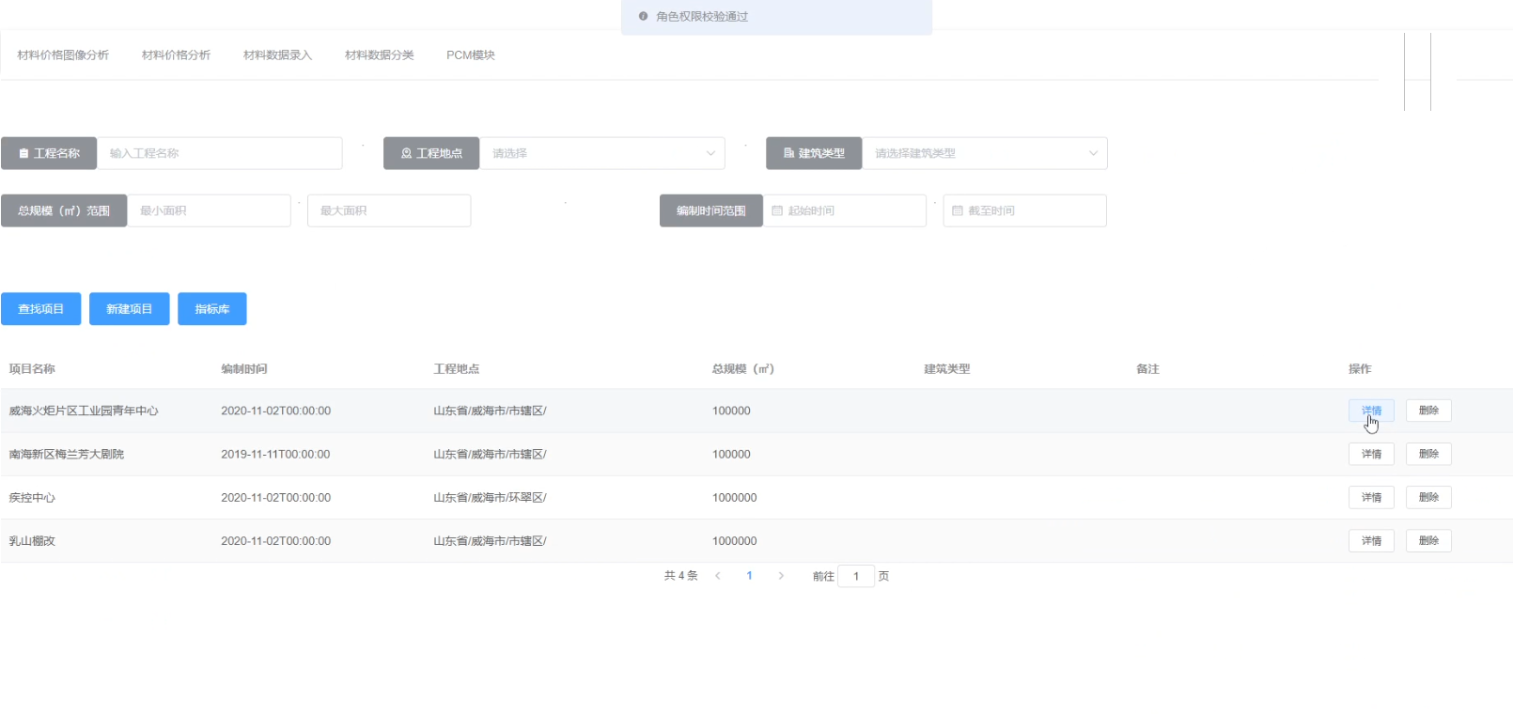Open 材料价格图像分析 tab
The width and height of the screenshot is (1513, 714).
point(63,55)
